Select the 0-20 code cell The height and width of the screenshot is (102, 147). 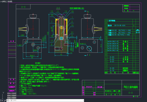pos(112,68)
